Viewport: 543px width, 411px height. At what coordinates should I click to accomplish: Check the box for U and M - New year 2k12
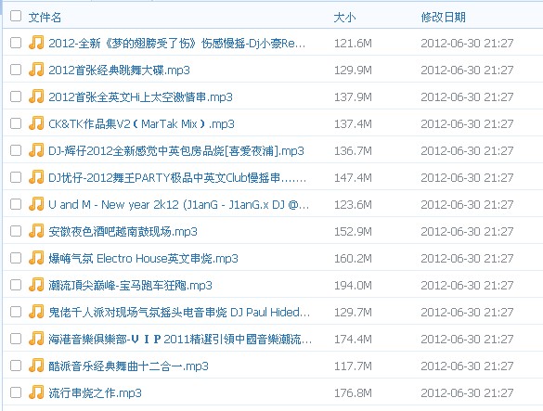tap(16, 204)
